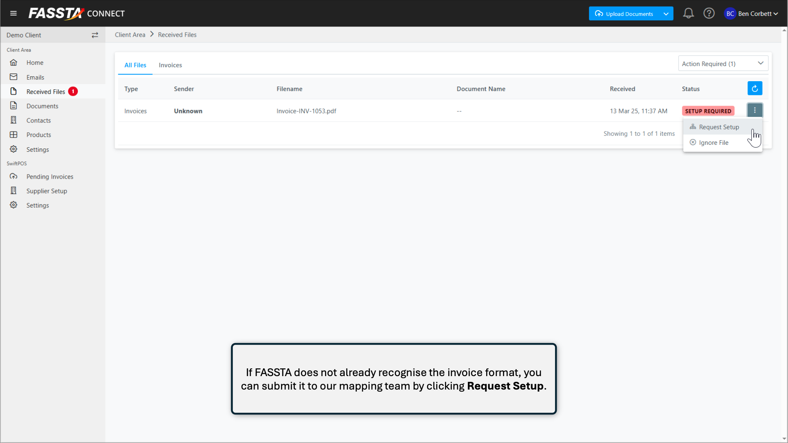Image resolution: width=788 pixels, height=443 pixels.
Task: Click the Client Area Settings gear icon
Action: [x=13, y=149]
